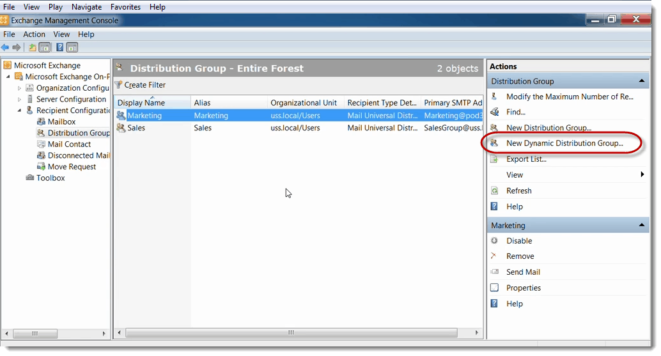Click the Distribution Group header icon

[x=120, y=67]
